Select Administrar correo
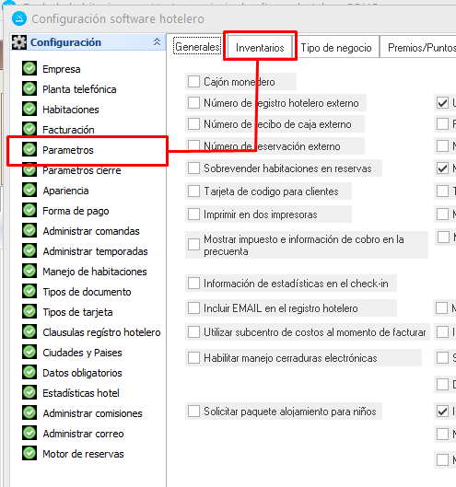This screenshot has width=456, height=487. coord(83,434)
